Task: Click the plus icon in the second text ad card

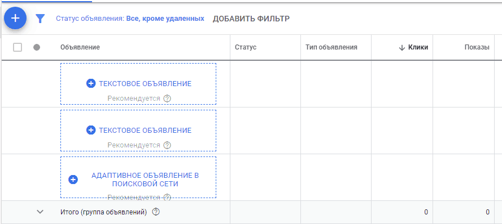Action: (x=91, y=130)
